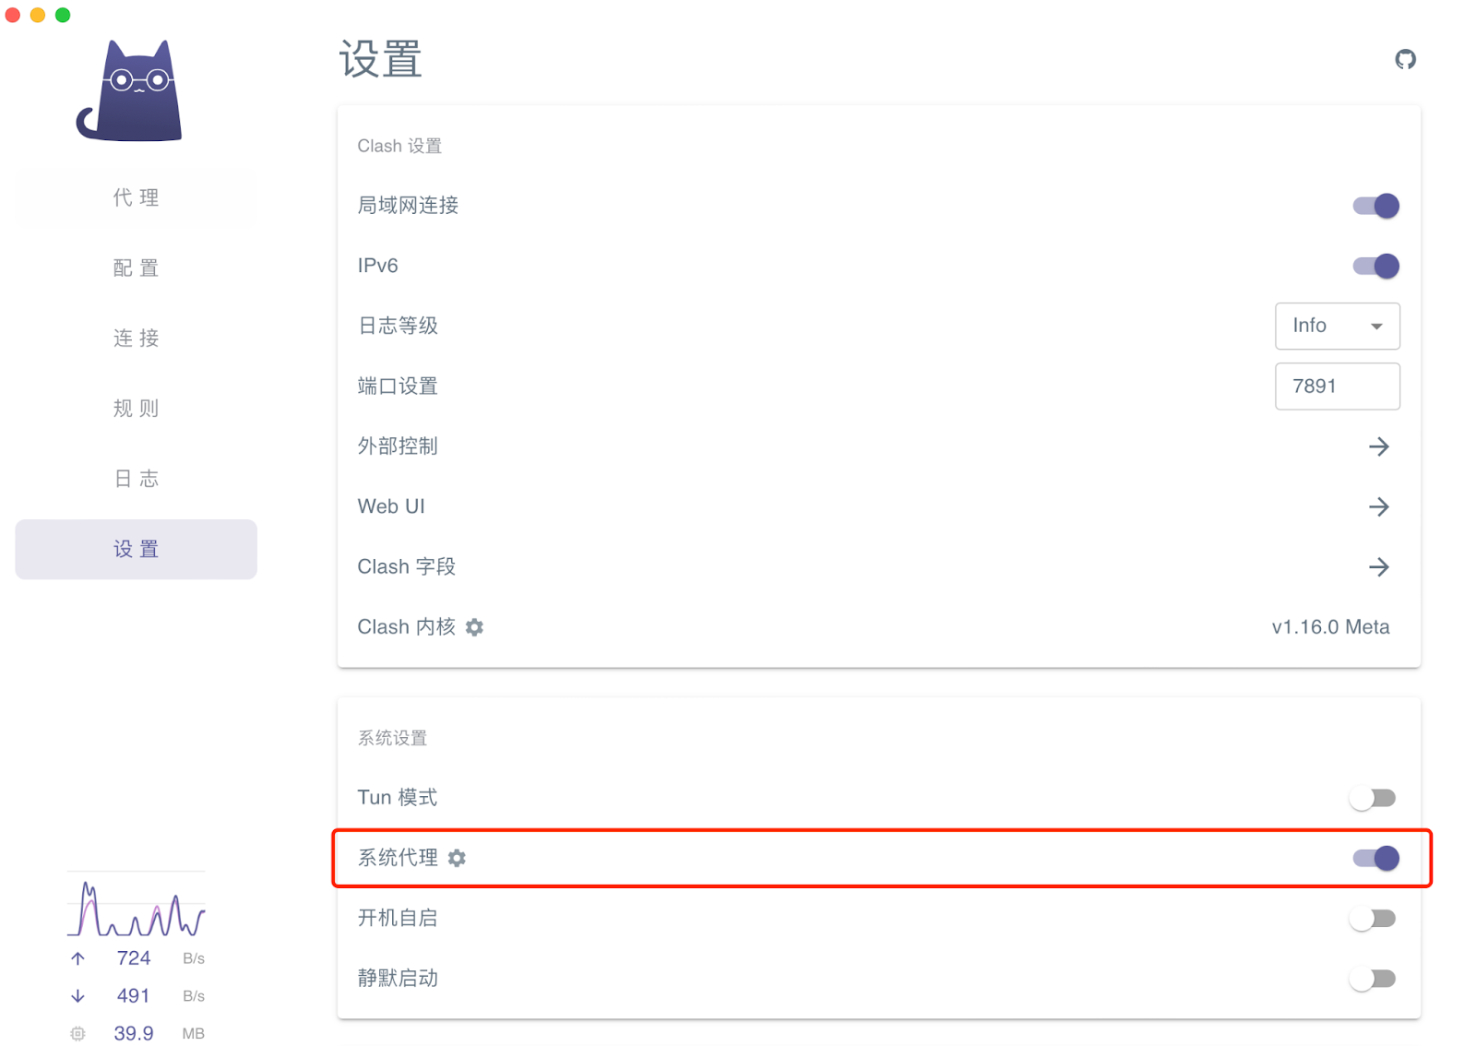The width and height of the screenshot is (1476, 1046).
Task: Go to the 代理 page
Action: pyautogui.click(x=137, y=197)
